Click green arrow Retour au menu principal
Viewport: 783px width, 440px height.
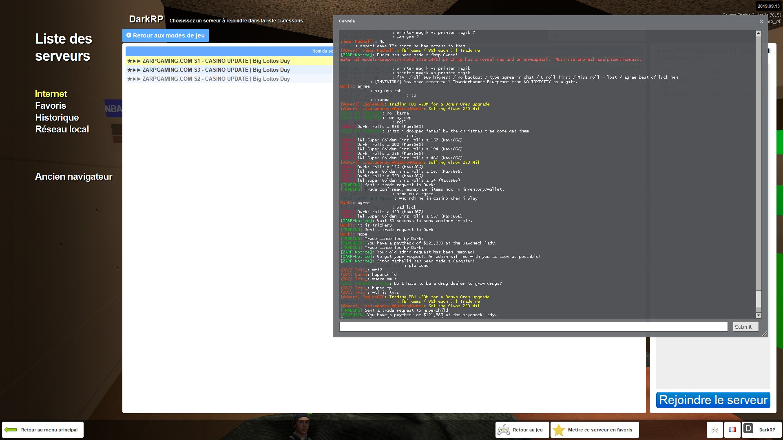click(x=11, y=430)
